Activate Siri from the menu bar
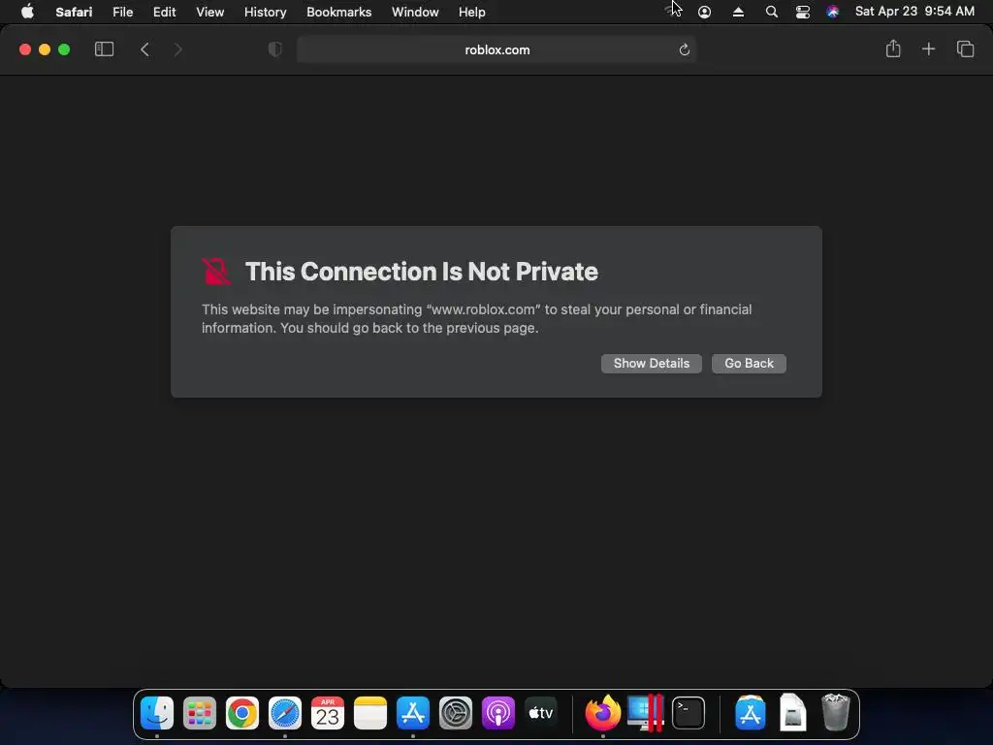Viewport: 993px width, 745px height. coord(833,12)
